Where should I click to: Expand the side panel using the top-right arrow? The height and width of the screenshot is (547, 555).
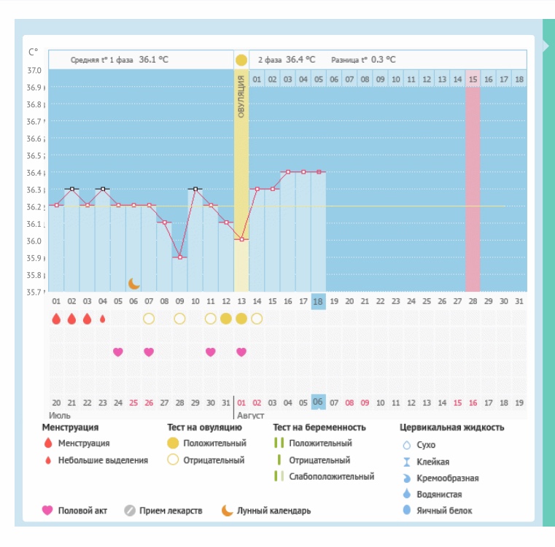pyautogui.click(x=547, y=46)
